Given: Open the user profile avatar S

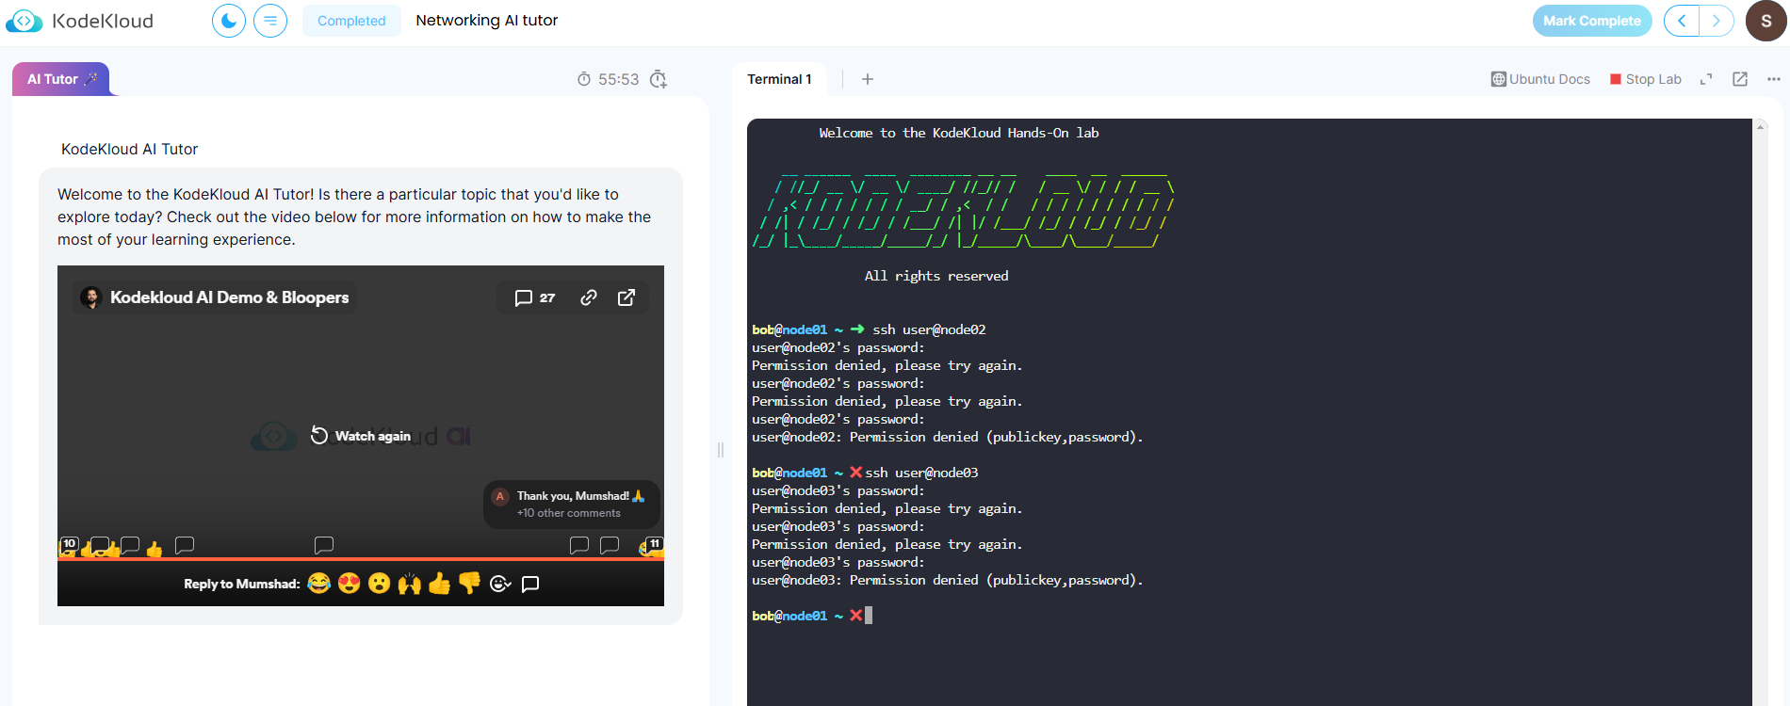Looking at the screenshot, I should click(x=1766, y=21).
